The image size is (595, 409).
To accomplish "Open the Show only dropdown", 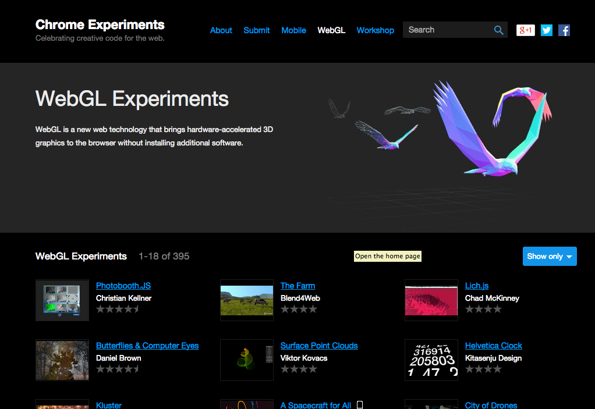I will pyautogui.click(x=550, y=256).
